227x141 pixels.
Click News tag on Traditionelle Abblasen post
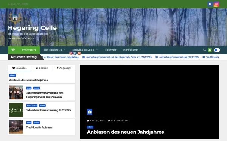36,123
